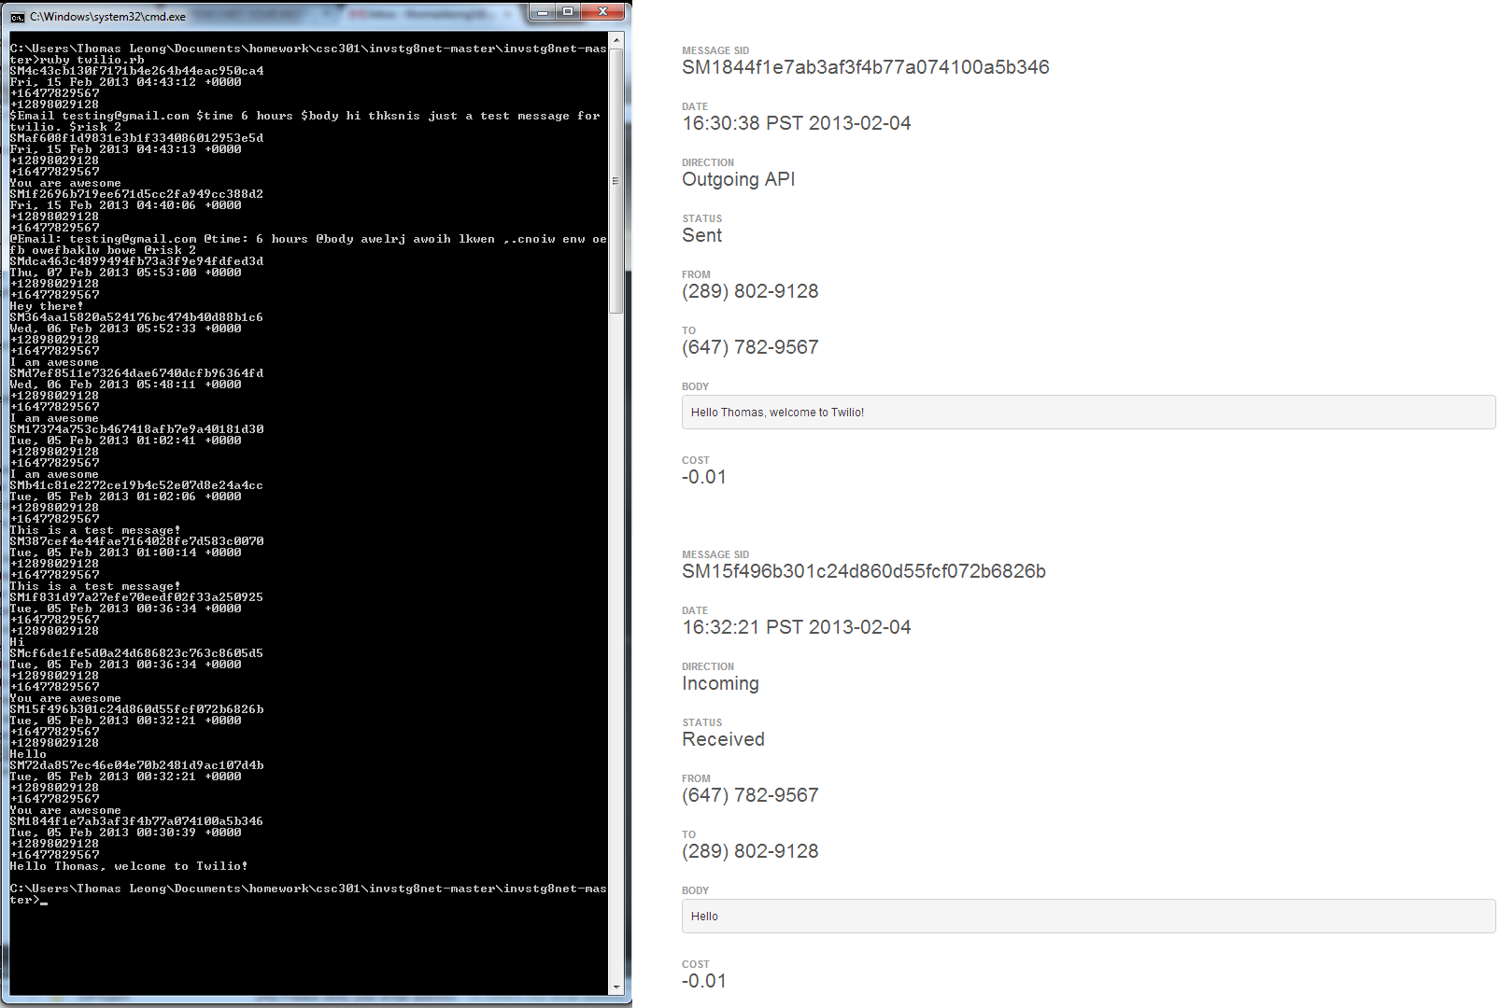Click 'Tue, 05 Feb 2013 01:02:06' line in cmd
1500x1008 pixels.
125,497
